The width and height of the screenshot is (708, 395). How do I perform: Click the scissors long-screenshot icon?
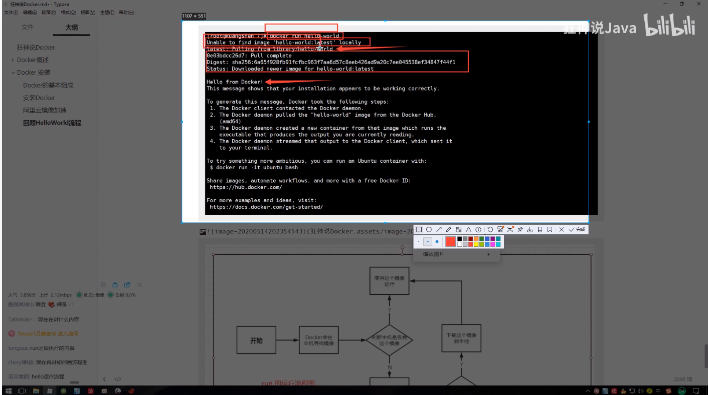pyautogui.click(x=500, y=229)
